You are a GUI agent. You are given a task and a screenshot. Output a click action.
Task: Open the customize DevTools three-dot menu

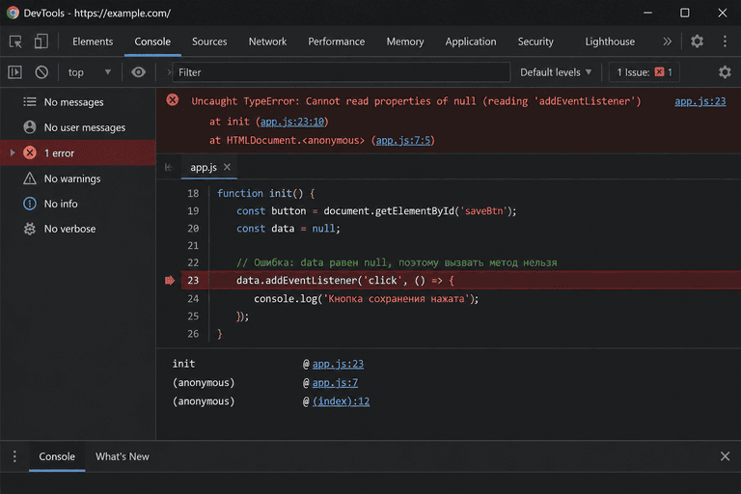click(725, 41)
